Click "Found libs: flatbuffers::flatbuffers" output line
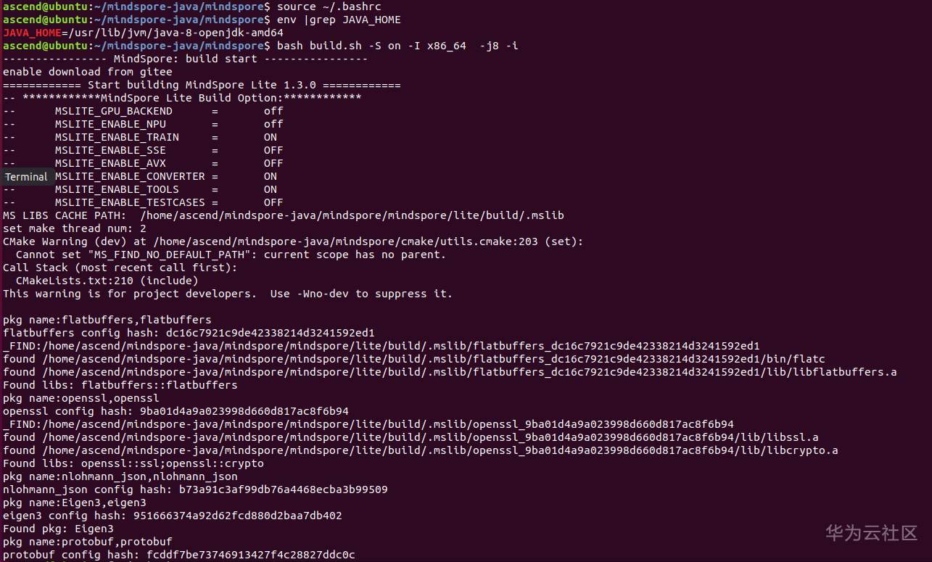 coord(120,385)
